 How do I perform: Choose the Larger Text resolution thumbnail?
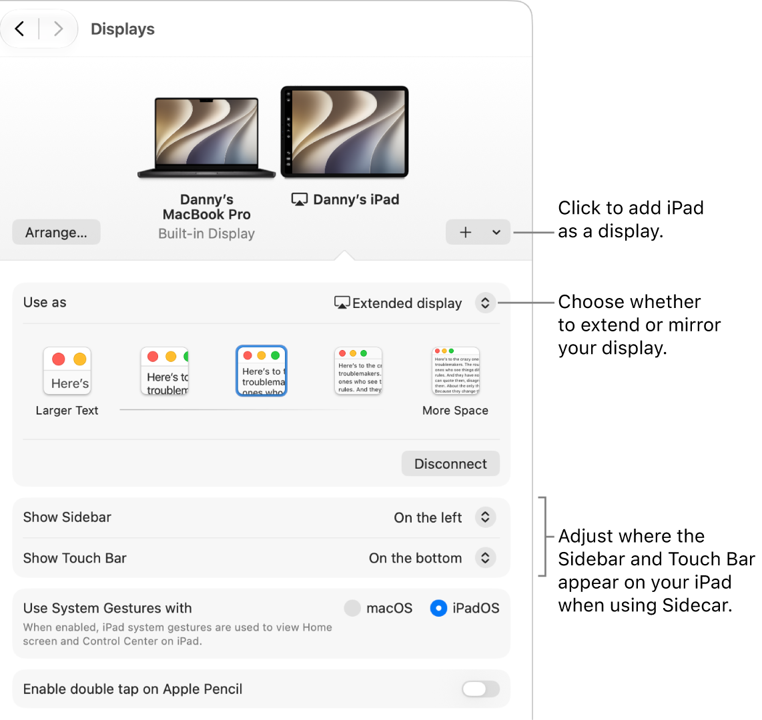click(x=67, y=371)
